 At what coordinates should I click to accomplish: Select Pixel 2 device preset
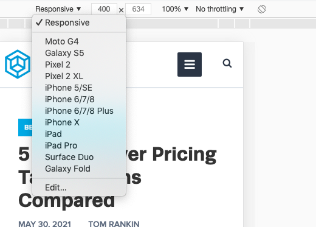point(79,65)
